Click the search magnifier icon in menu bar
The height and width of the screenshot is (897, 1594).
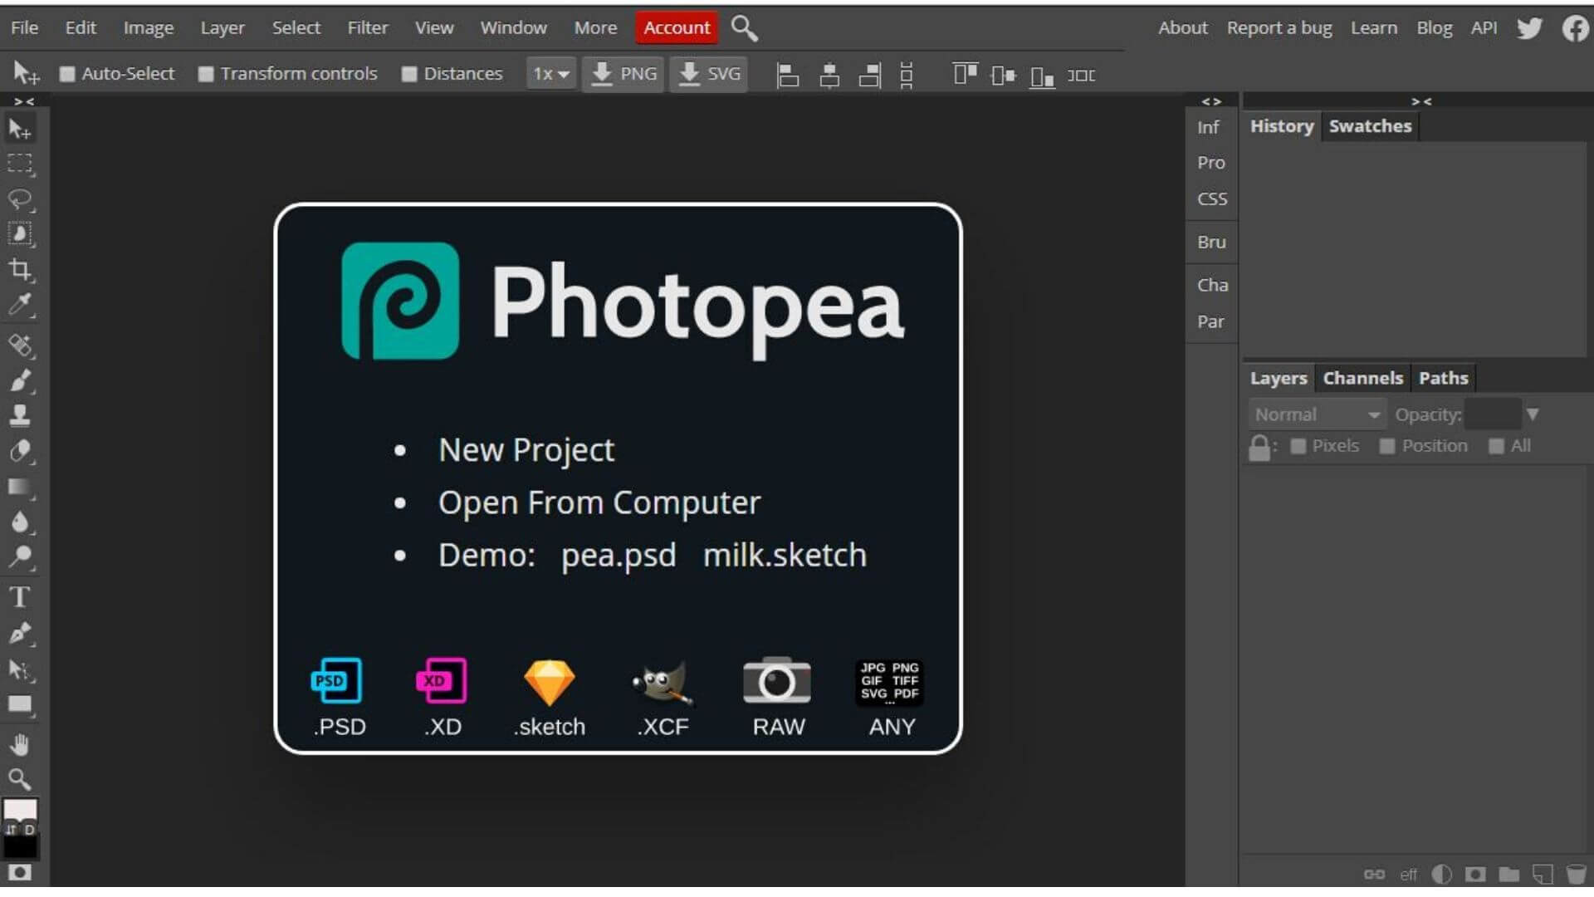pos(744,28)
